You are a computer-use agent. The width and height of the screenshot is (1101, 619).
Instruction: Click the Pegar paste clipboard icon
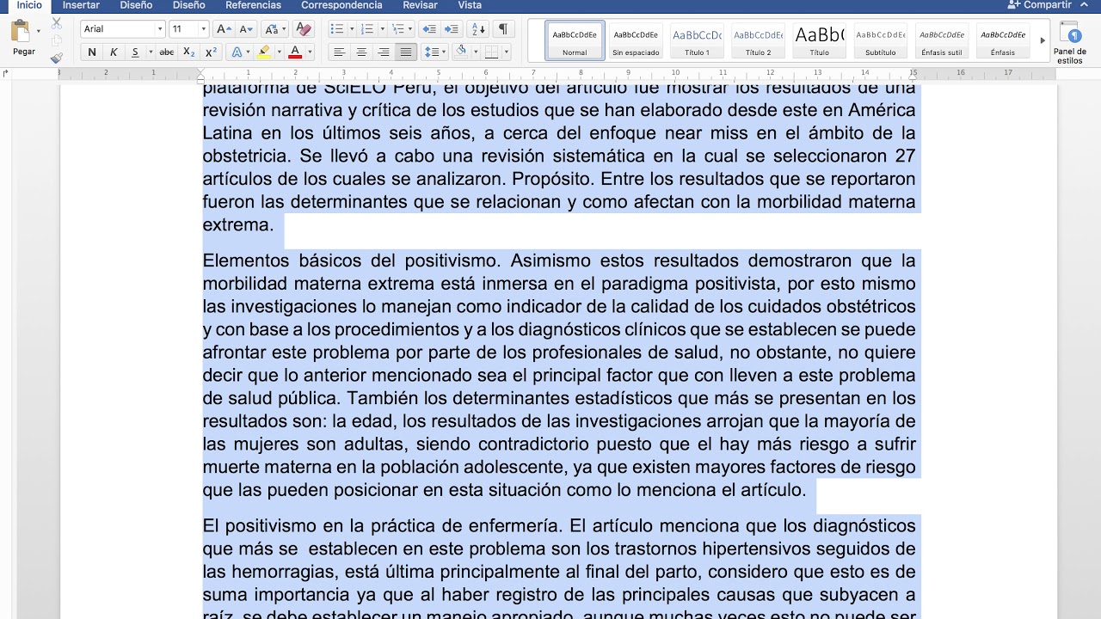20,32
